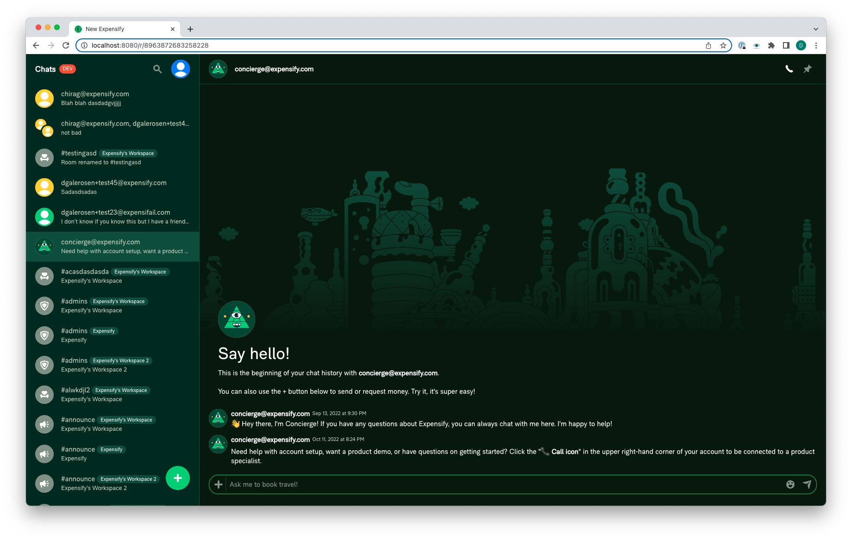
Task: Open the #acasdasdasda room
Action: point(113,276)
